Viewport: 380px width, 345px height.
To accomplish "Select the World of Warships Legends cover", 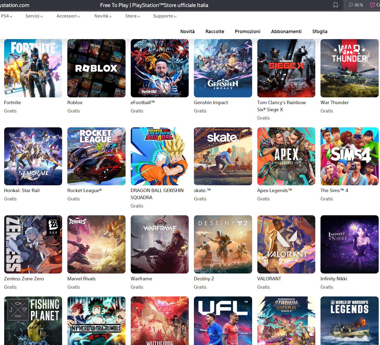I will point(349,321).
